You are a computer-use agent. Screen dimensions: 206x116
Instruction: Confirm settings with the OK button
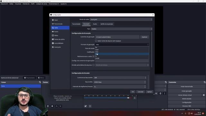tap(133, 92)
